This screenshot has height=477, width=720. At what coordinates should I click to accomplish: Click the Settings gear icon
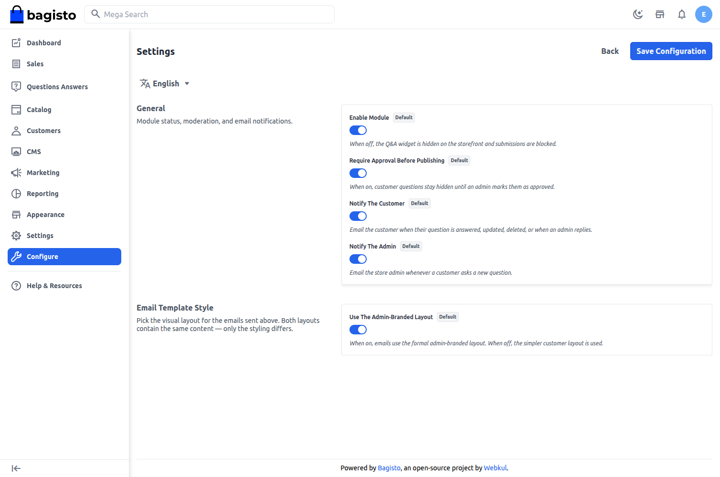16,236
